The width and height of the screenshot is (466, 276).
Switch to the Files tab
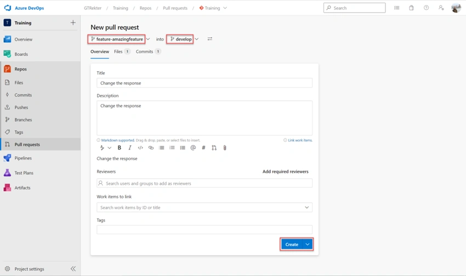122,51
